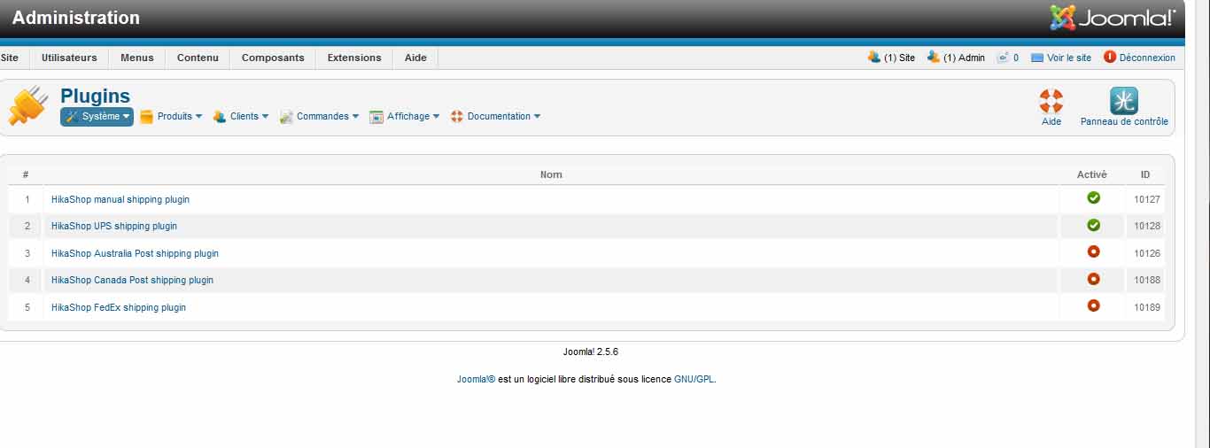Viewport: 1210px width, 448px height.
Task: Open the messages icon showing 0
Action: 1003,58
